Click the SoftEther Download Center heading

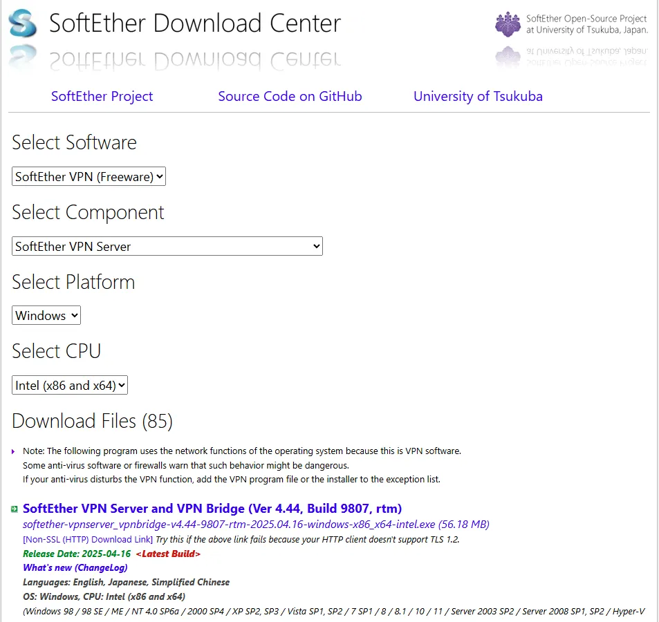pos(195,23)
